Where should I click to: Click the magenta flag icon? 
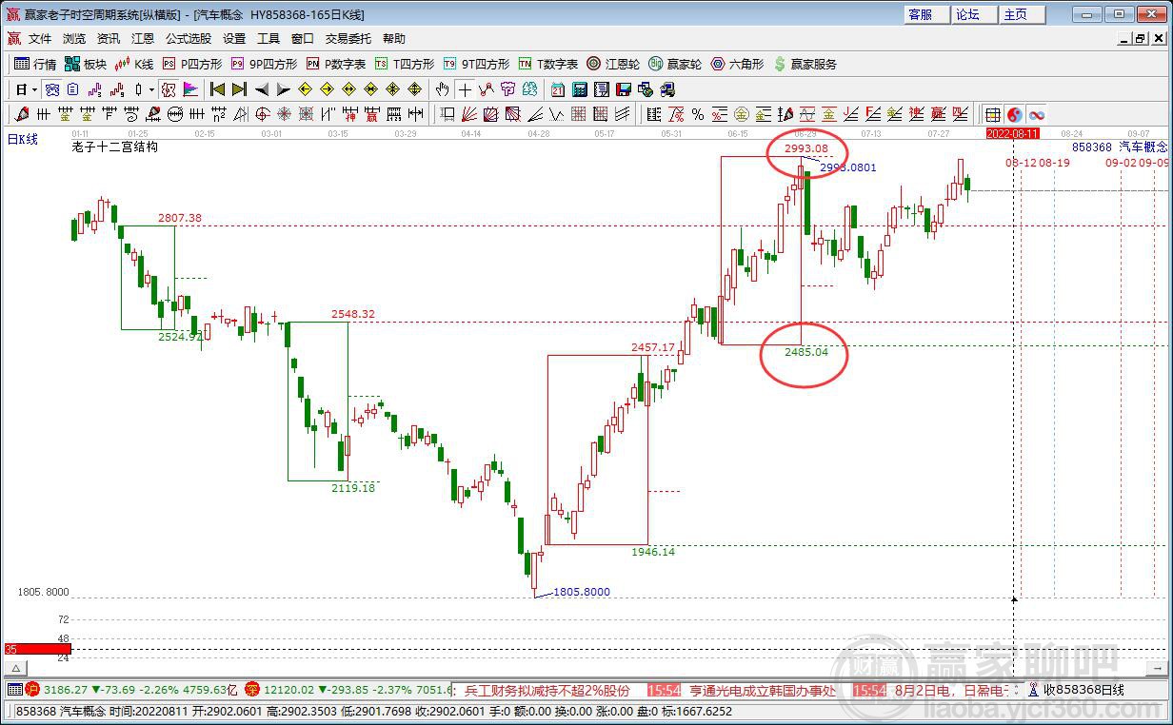click(x=190, y=89)
